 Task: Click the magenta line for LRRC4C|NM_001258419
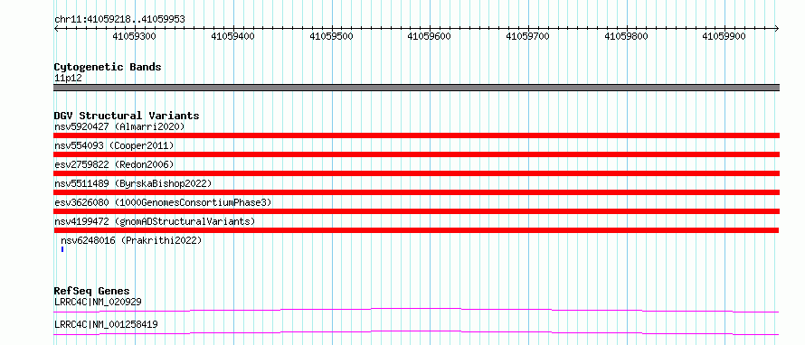pos(416,332)
